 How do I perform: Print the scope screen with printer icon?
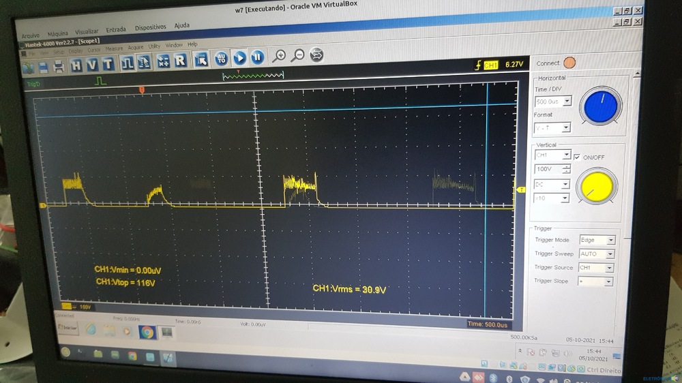[59, 67]
